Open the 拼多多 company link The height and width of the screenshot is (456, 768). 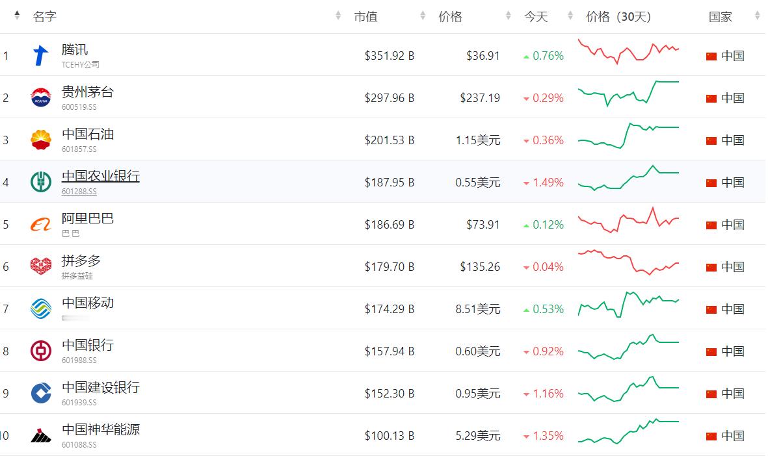tap(81, 260)
